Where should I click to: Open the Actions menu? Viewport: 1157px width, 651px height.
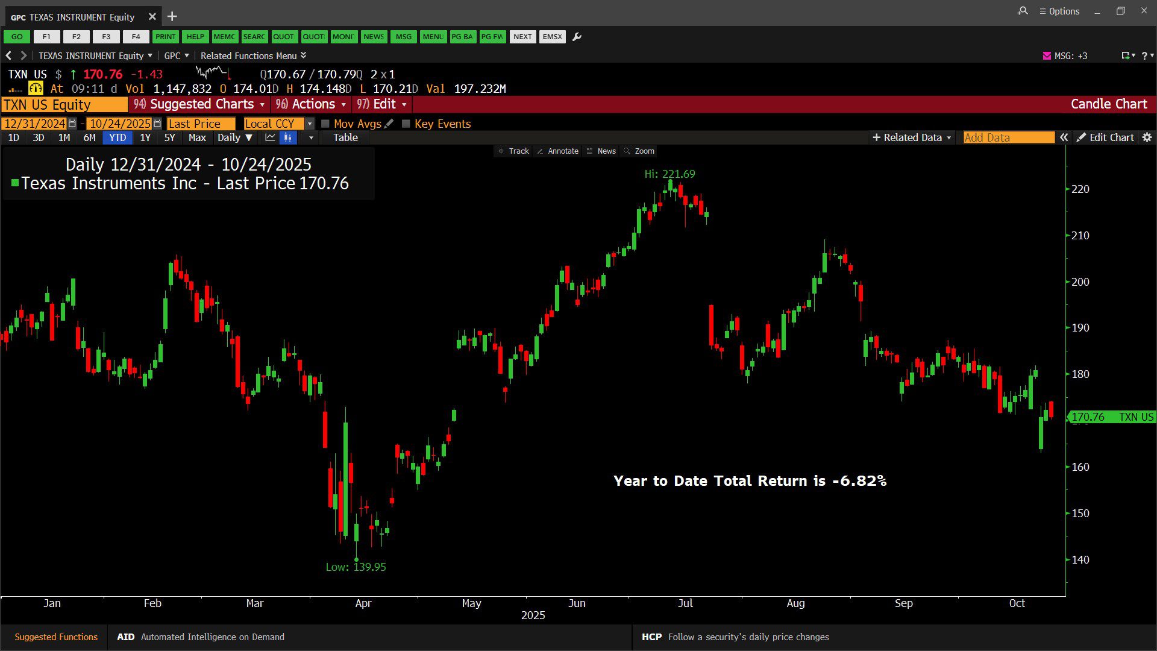(x=312, y=104)
